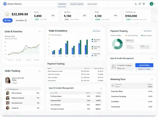
Task: Click the Create New Campaign icon
Action: point(114,67)
